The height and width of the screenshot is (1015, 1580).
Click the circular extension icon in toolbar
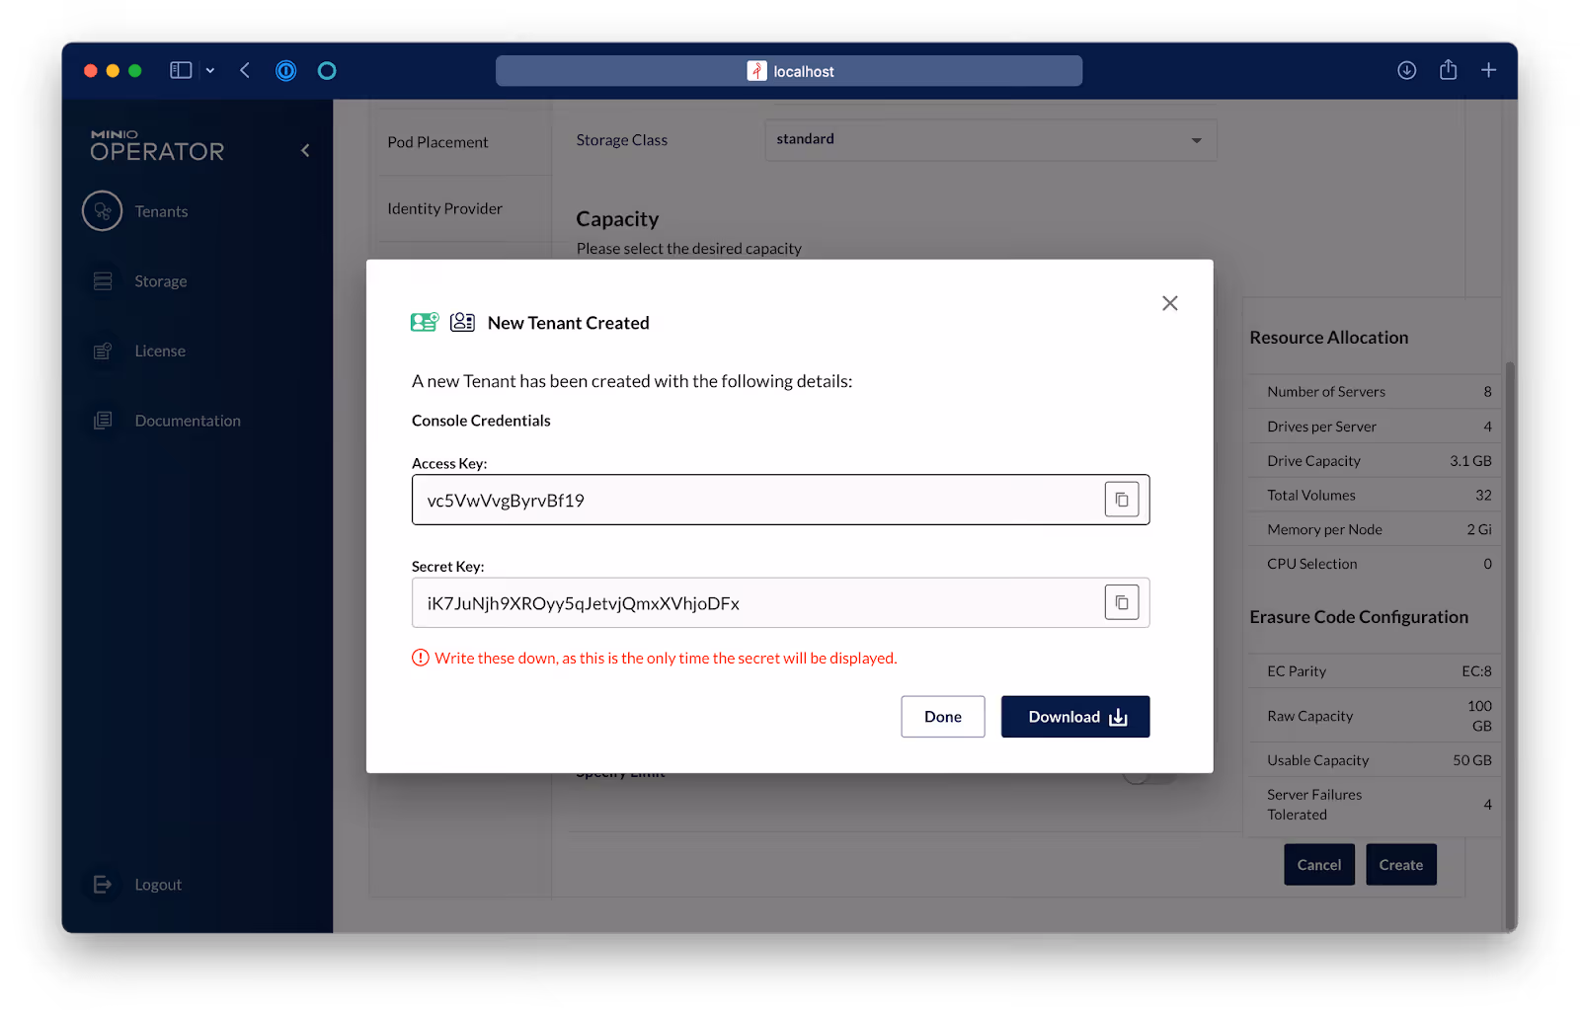(327, 70)
